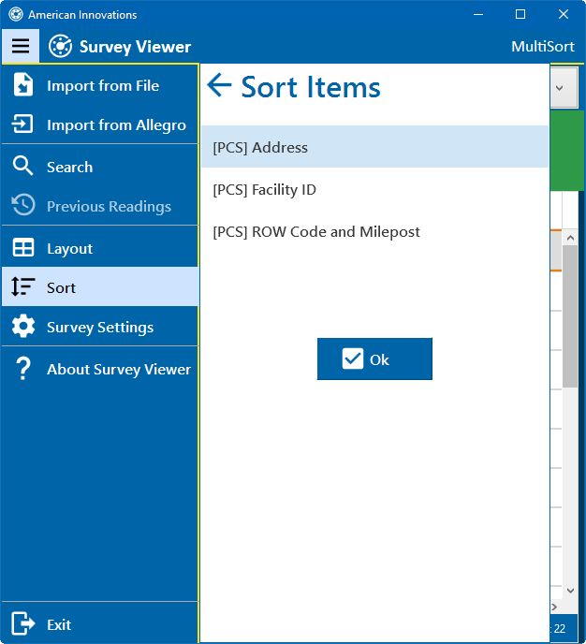Image resolution: width=586 pixels, height=644 pixels.
Task: Select [PCS] Facility ID sort item
Action: click(374, 189)
